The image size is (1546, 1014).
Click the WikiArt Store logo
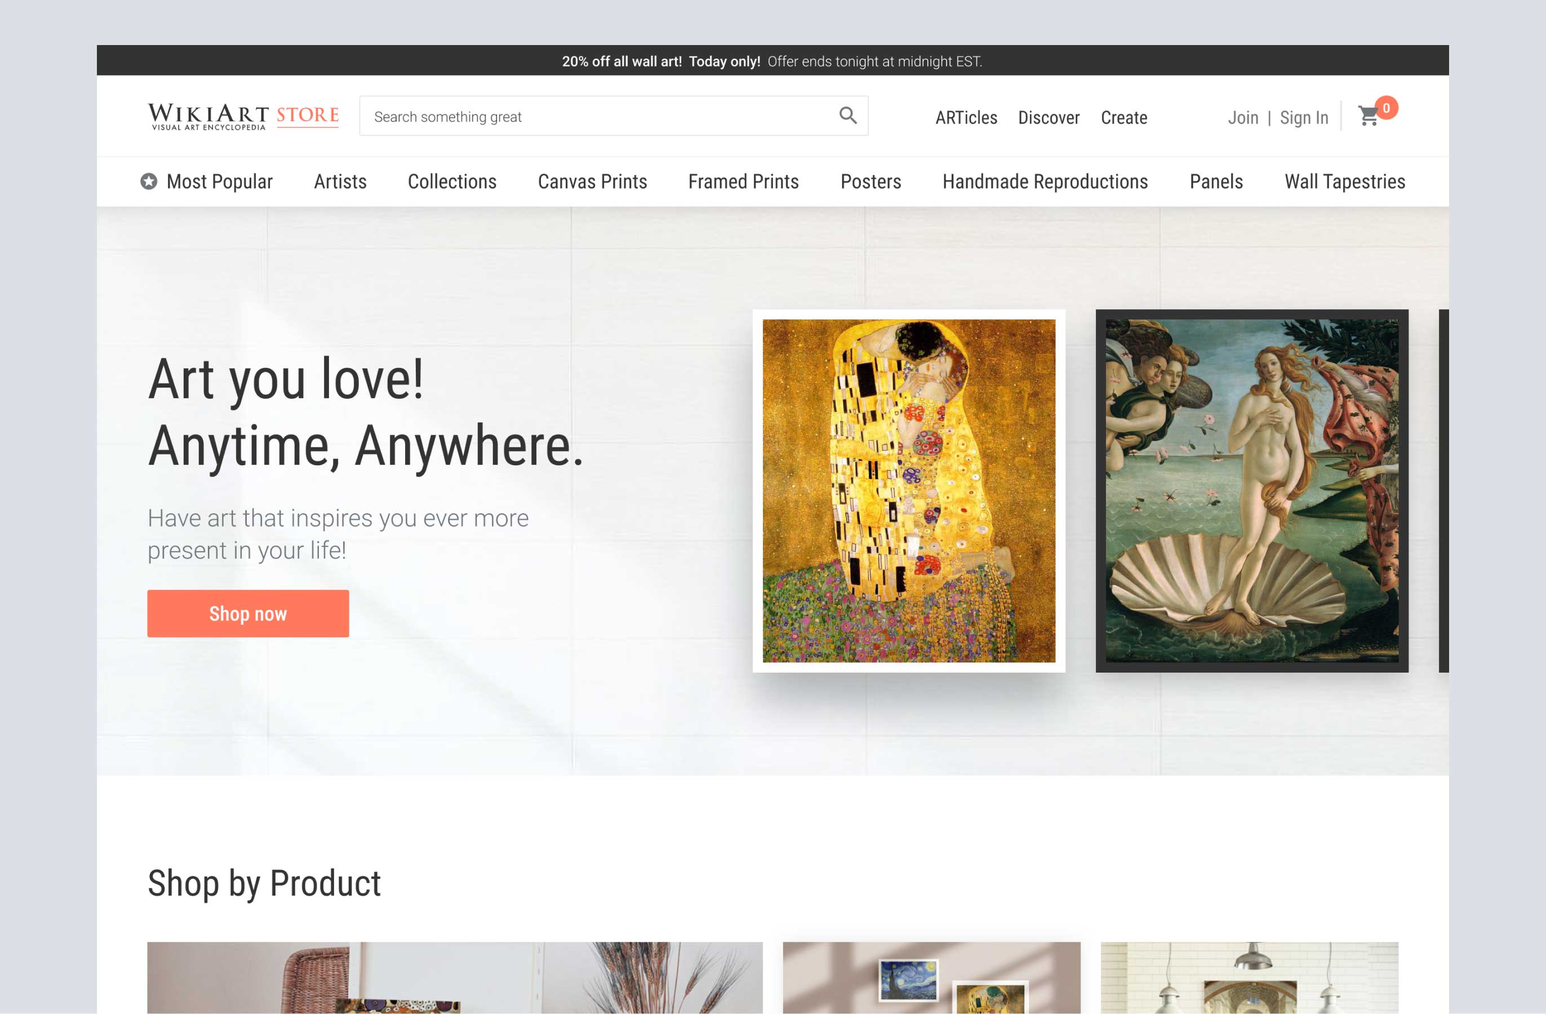pos(243,116)
